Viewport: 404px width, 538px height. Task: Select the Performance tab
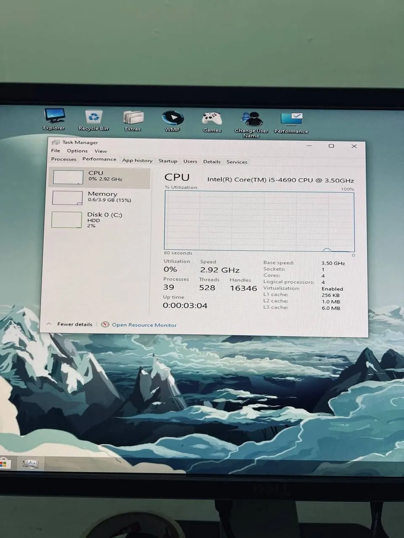click(99, 159)
